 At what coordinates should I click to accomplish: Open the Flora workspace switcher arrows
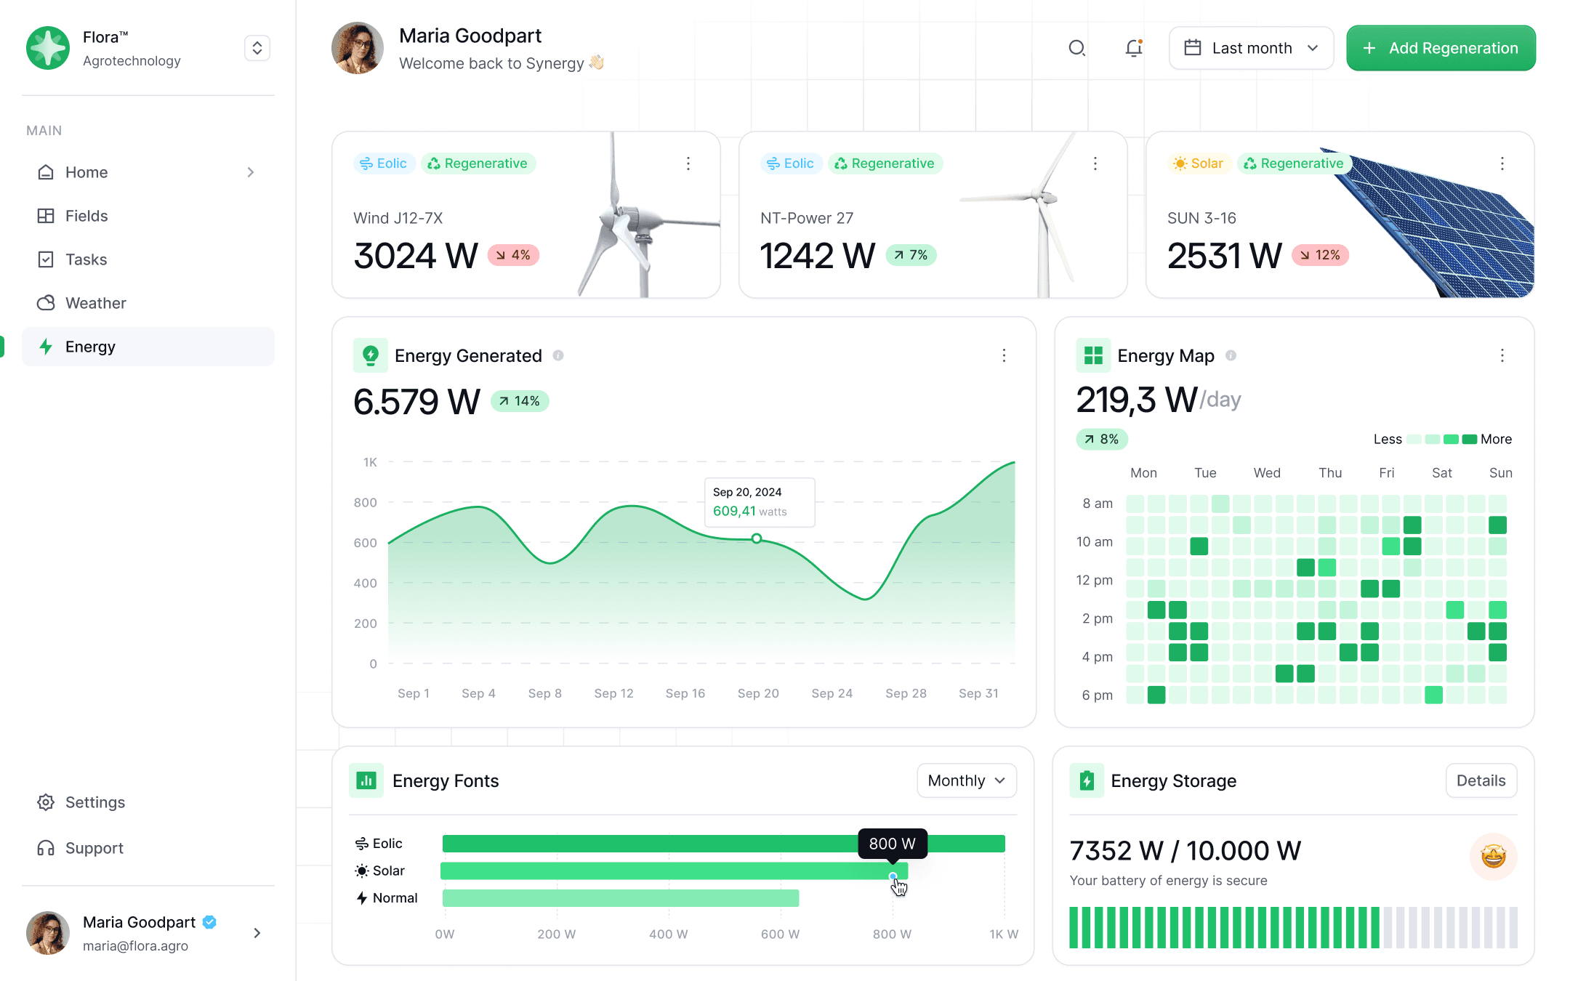pyautogui.click(x=257, y=48)
